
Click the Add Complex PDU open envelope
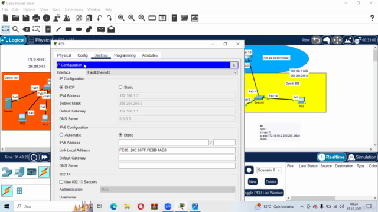[111, 29]
